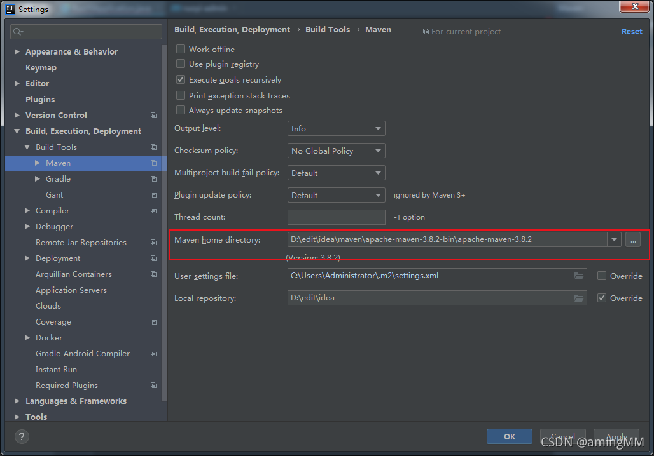Image resolution: width=654 pixels, height=456 pixels.
Task: Select Debugger settings item
Action: [54, 227]
